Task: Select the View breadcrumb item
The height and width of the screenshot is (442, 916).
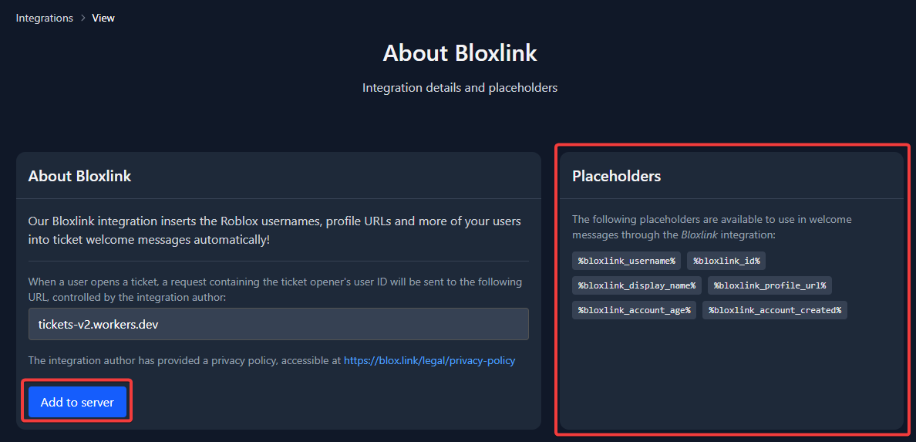Action: click(x=103, y=18)
